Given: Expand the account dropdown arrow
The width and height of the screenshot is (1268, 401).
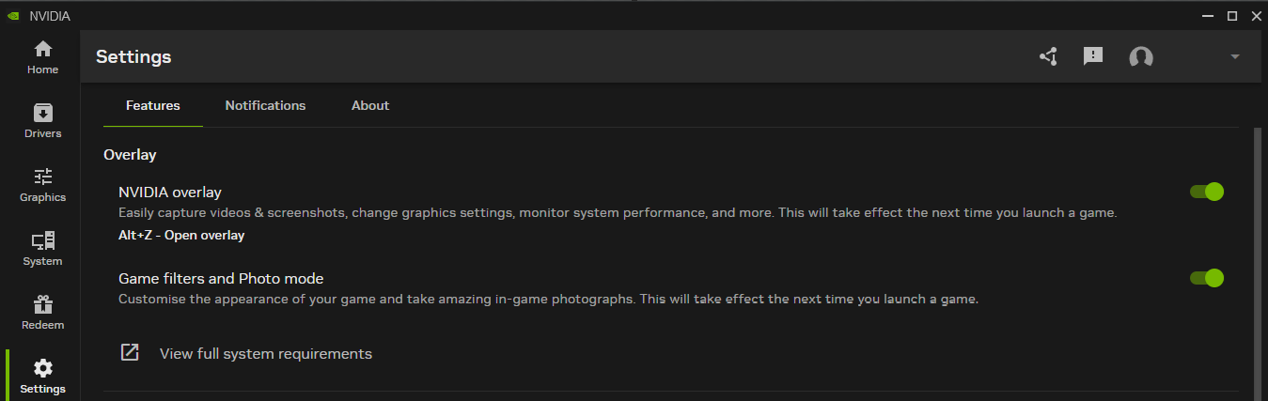Looking at the screenshot, I should (1235, 57).
